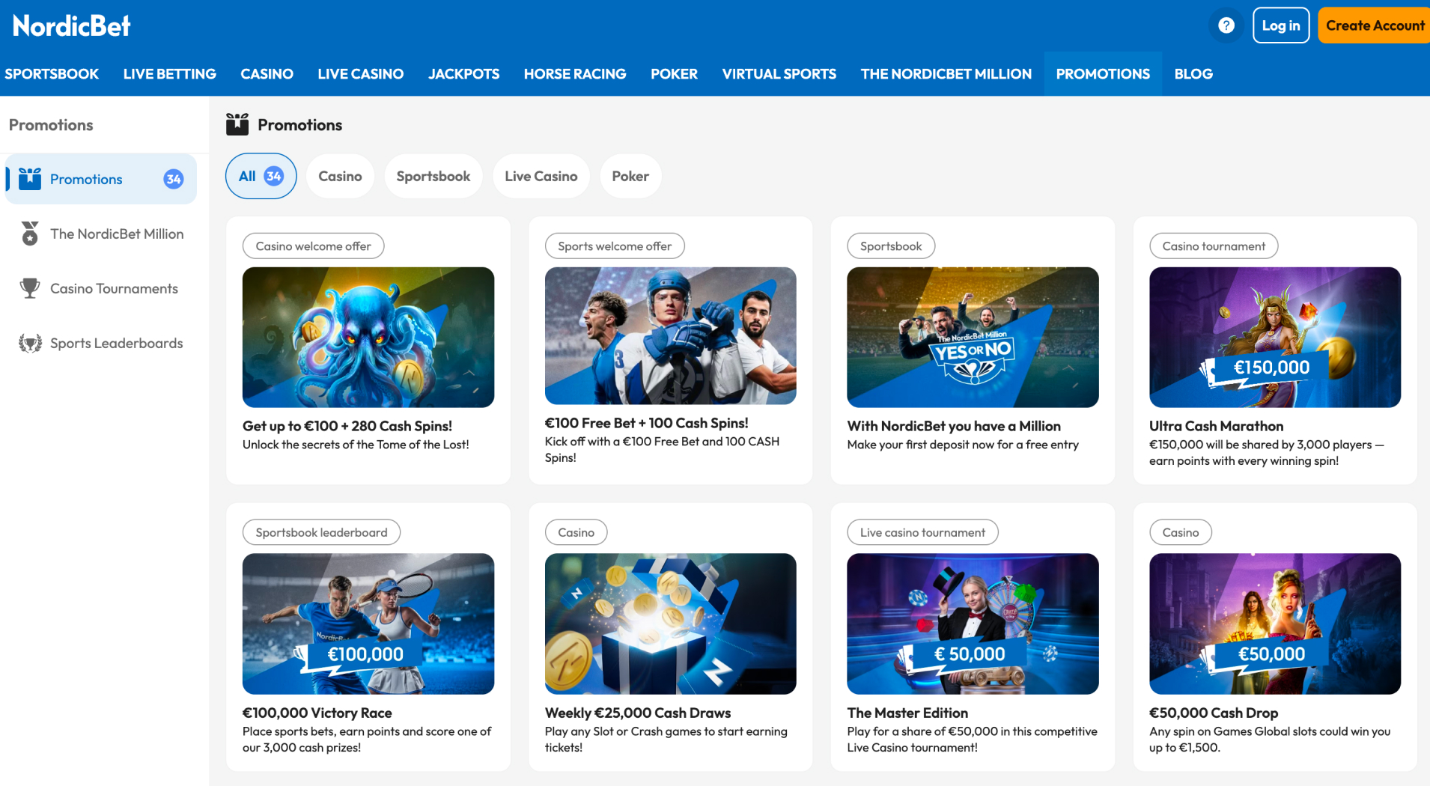The width and height of the screenshot is (1430, 786).
Task: Click the medal icon for NordicBet Million
Action: point(30,234)
